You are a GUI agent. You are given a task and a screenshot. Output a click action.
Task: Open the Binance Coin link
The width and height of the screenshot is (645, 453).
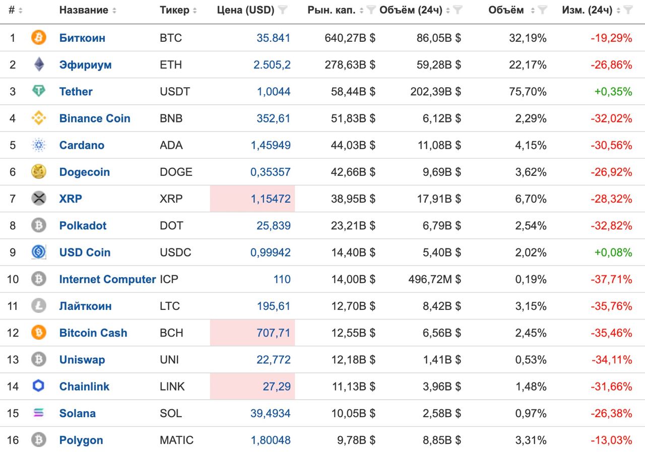coord(95,118)
